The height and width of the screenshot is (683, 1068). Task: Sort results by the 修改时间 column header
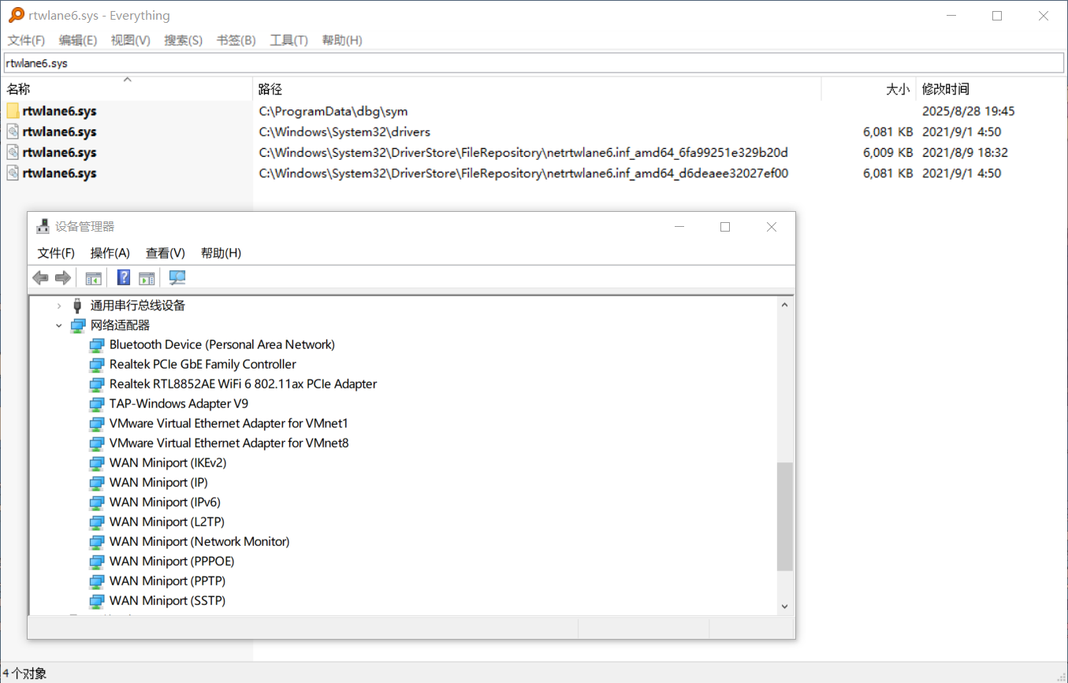pyautogui.click(x=992, y=89)
